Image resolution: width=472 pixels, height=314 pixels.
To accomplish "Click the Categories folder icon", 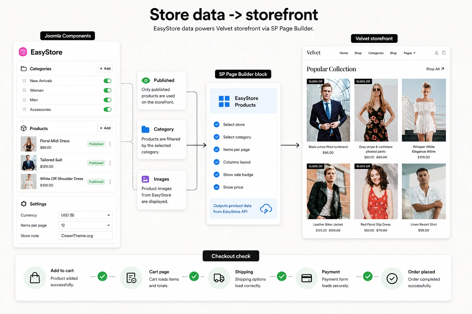I will (24, 69).
